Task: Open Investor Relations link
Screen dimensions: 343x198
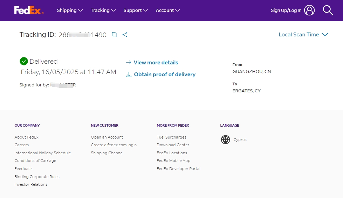Action: pyautogui.click(x=31, y=184)
